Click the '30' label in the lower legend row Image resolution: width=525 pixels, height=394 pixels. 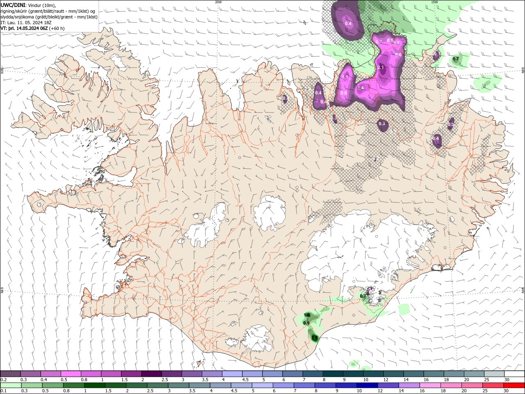pos(507,391)
